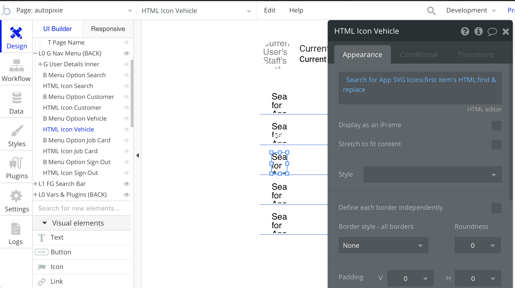Click the HTML editor link
The width and height of the screenshot is (515, 288).
point(484,109)
